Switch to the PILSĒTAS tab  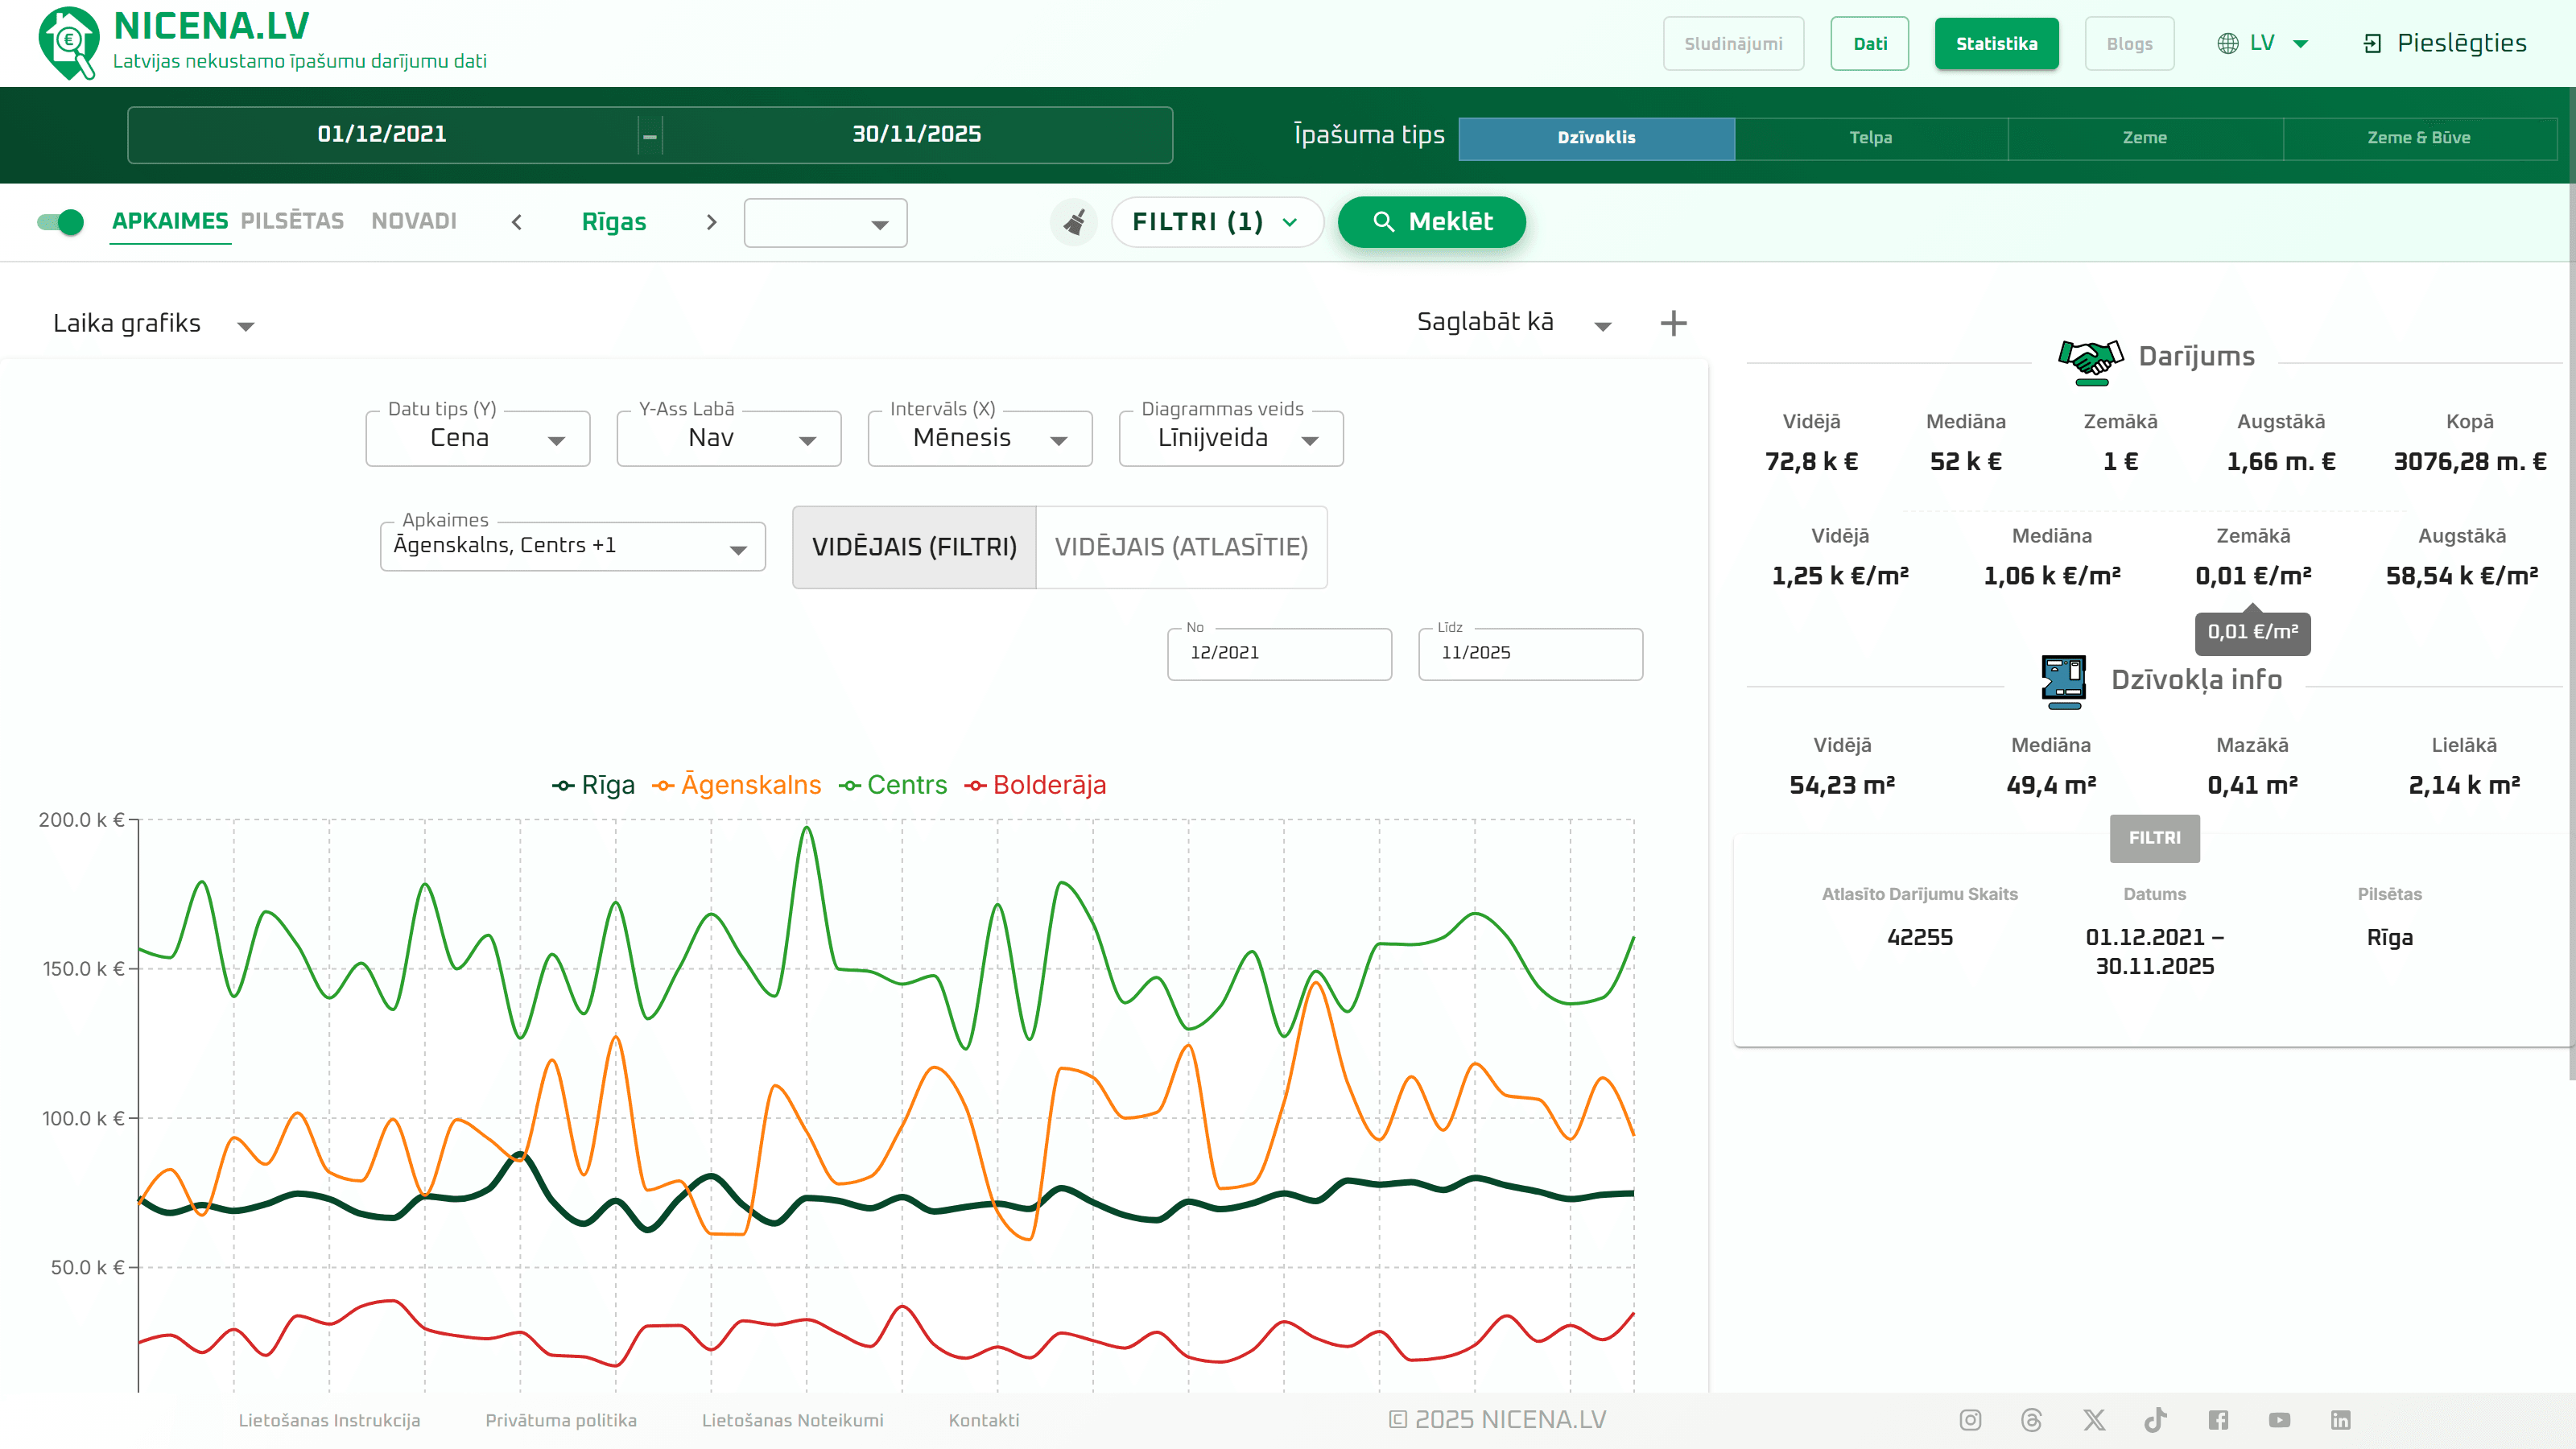292,221
